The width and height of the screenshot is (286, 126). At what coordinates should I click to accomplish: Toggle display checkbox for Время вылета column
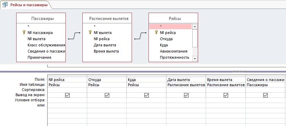(226, 95)
